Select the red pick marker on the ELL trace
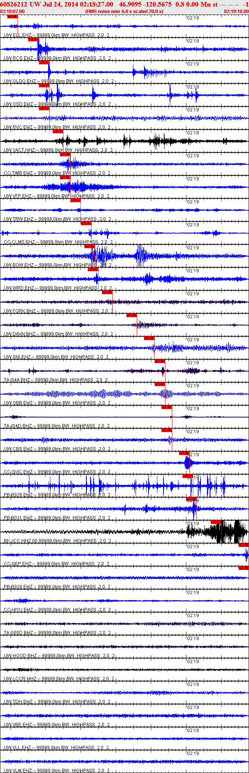 click(13, 16)
